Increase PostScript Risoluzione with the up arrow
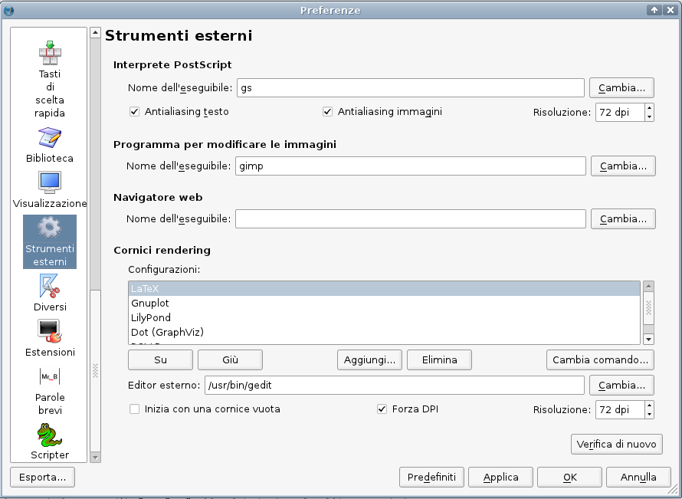 point(649,107)
